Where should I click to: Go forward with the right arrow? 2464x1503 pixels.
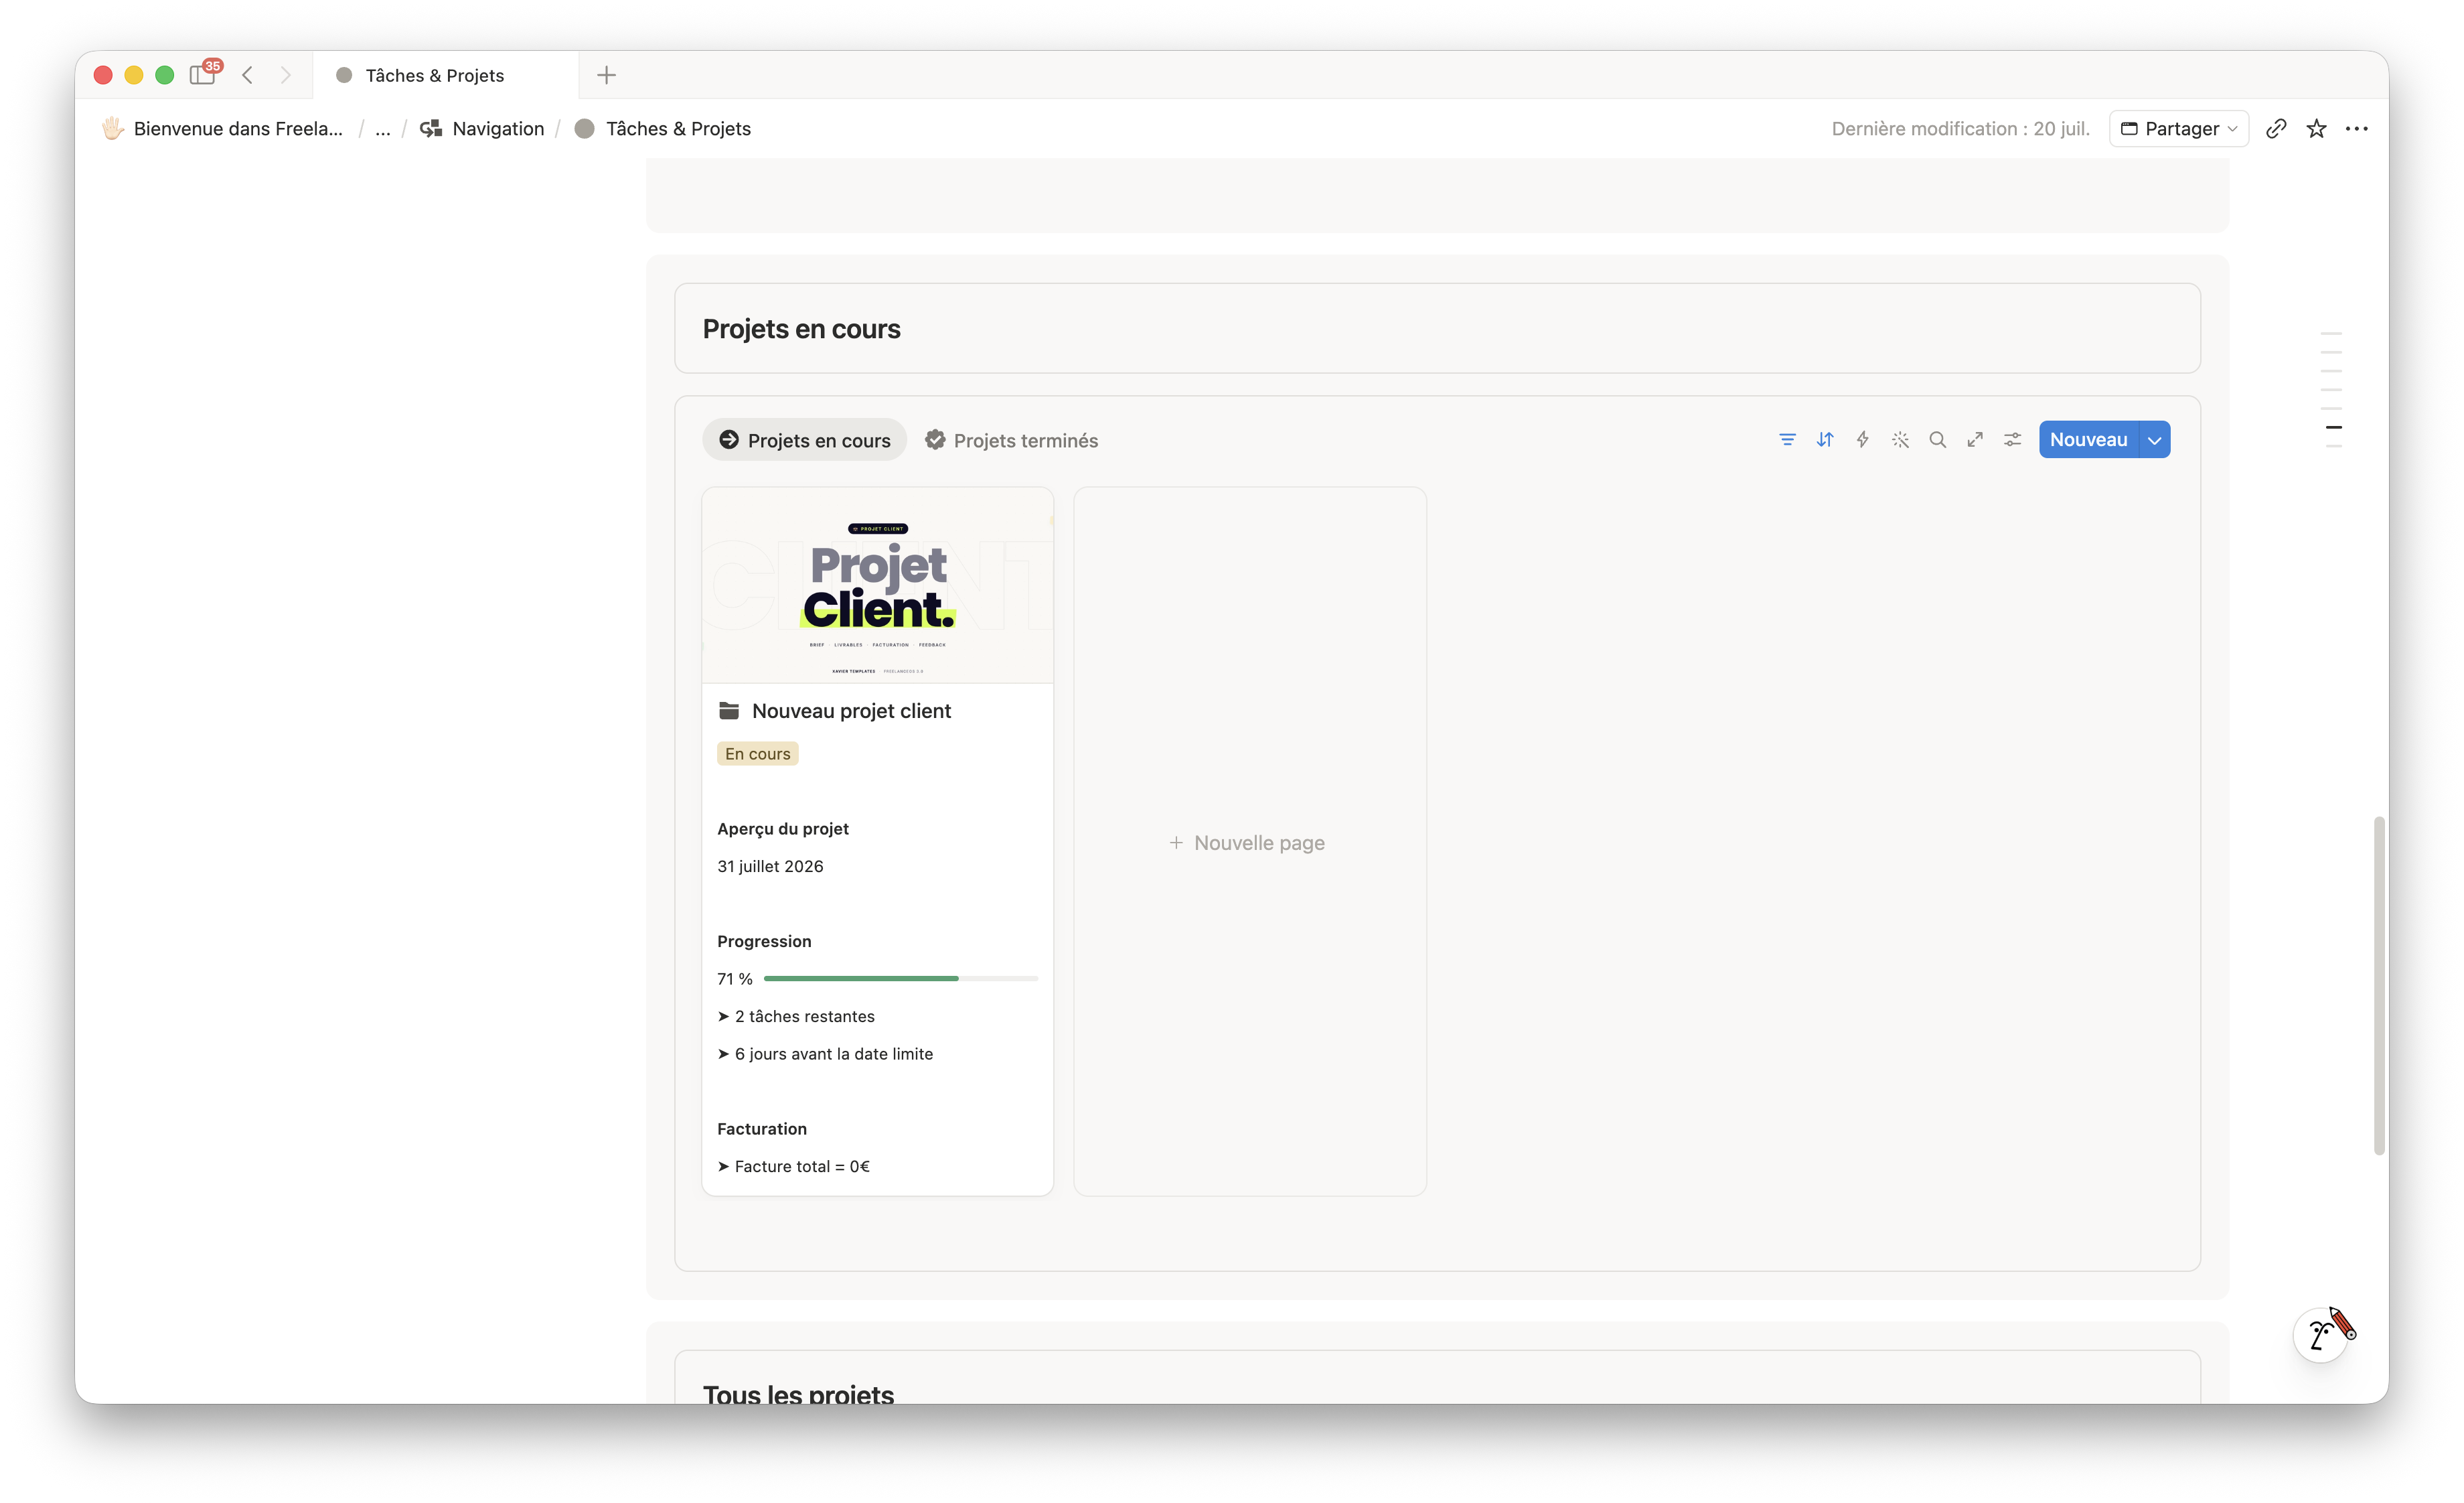tap(286, 75)
